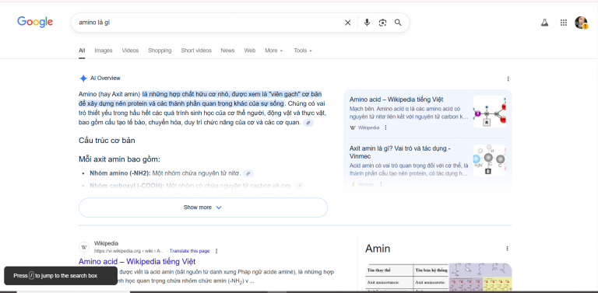Click 'Mỗi axit amin bao gồm:' text

[119, 159]
